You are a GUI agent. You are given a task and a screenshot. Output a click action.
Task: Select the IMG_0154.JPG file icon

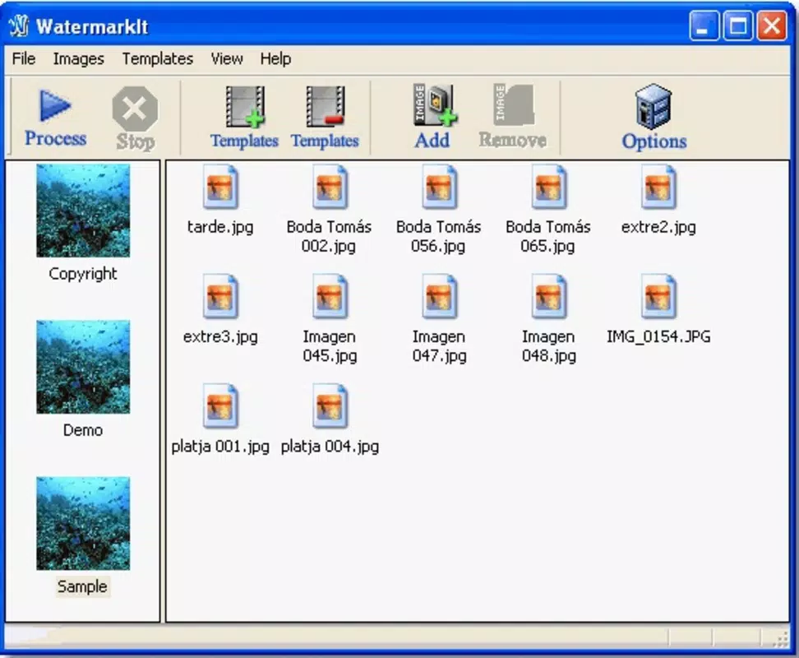(x=658, y=296)
